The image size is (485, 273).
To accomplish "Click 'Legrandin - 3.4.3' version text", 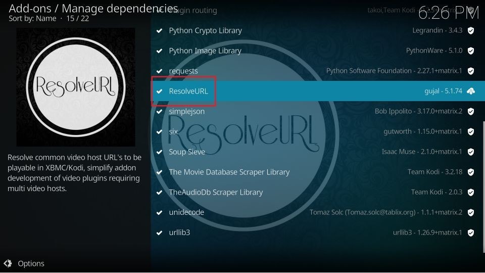I will (x=438, y=30).
